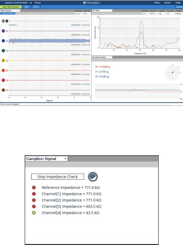Click the Z = 0.430 g reading

tap(102, 77)
